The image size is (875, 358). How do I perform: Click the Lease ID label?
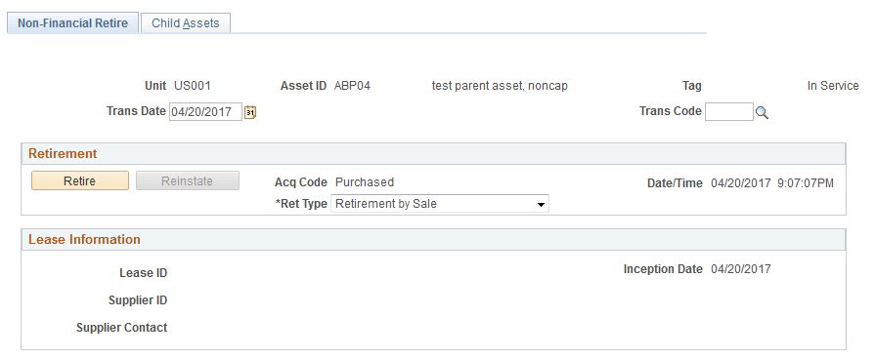[144, 273]
